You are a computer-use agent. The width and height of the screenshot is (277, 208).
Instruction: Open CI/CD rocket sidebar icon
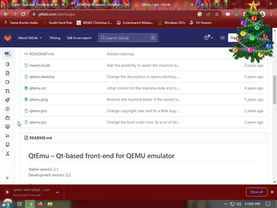point(8,100)
